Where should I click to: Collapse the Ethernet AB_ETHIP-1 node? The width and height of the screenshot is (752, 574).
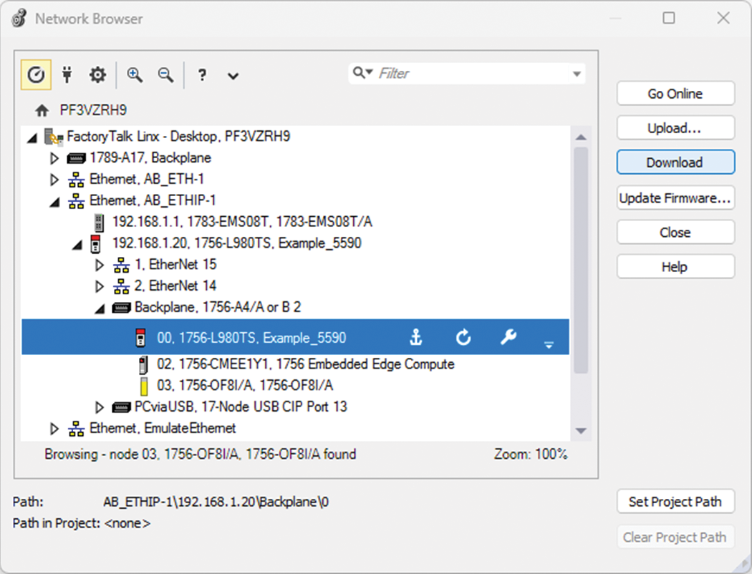(x=54, y=200)
